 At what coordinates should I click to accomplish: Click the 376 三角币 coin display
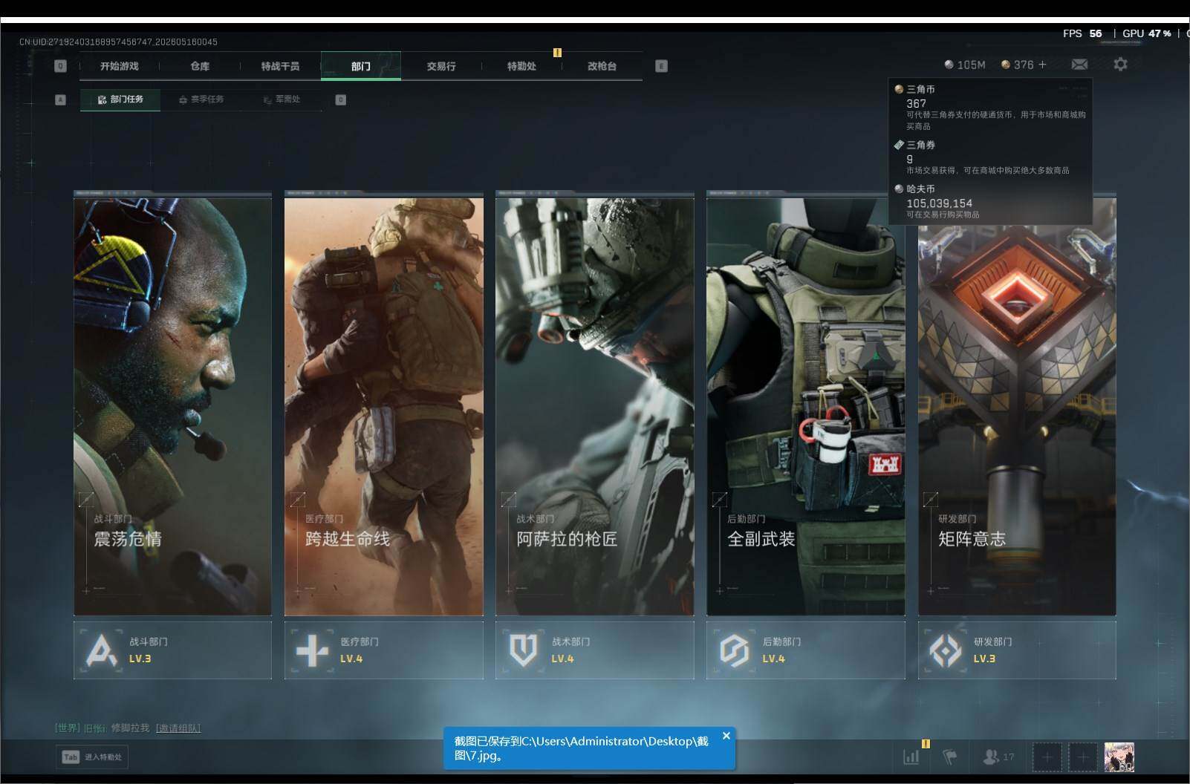pos(1018,65)
